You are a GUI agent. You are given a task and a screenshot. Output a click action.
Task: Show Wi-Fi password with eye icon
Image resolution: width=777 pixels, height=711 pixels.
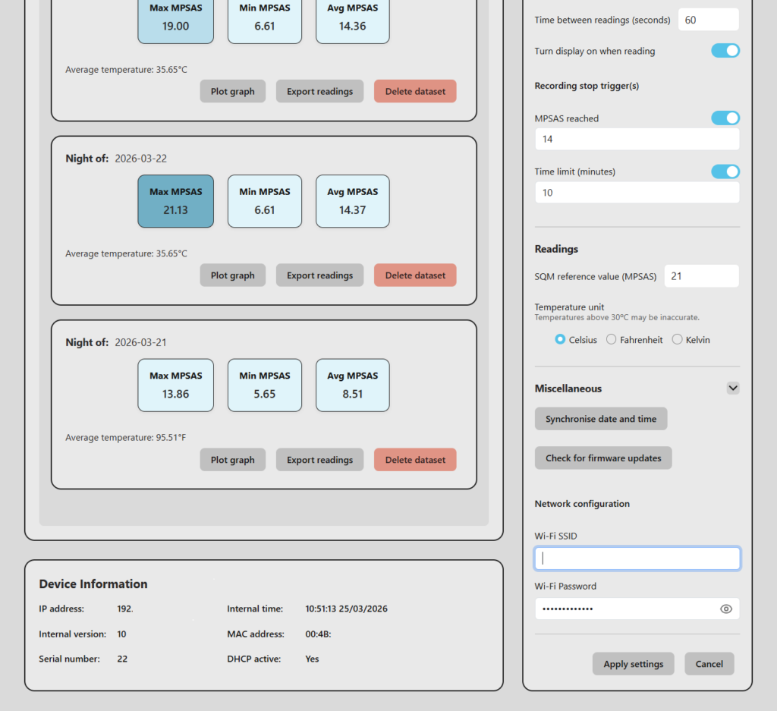[x=725, y=609]
